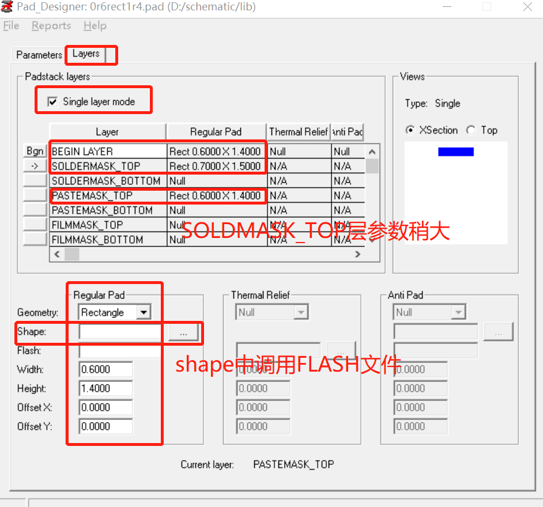Select the XSection view radio button
This screenshot has width=543, height=507.
[x=410, y=130]
